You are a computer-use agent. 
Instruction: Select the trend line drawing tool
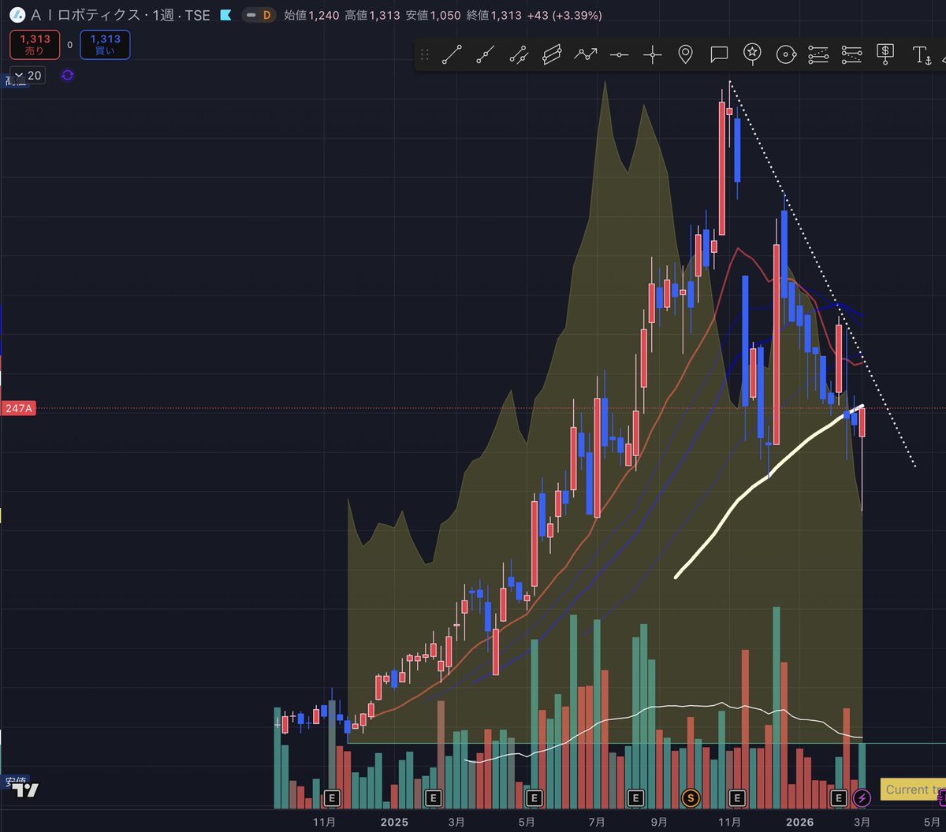click(x=452, y=54)
